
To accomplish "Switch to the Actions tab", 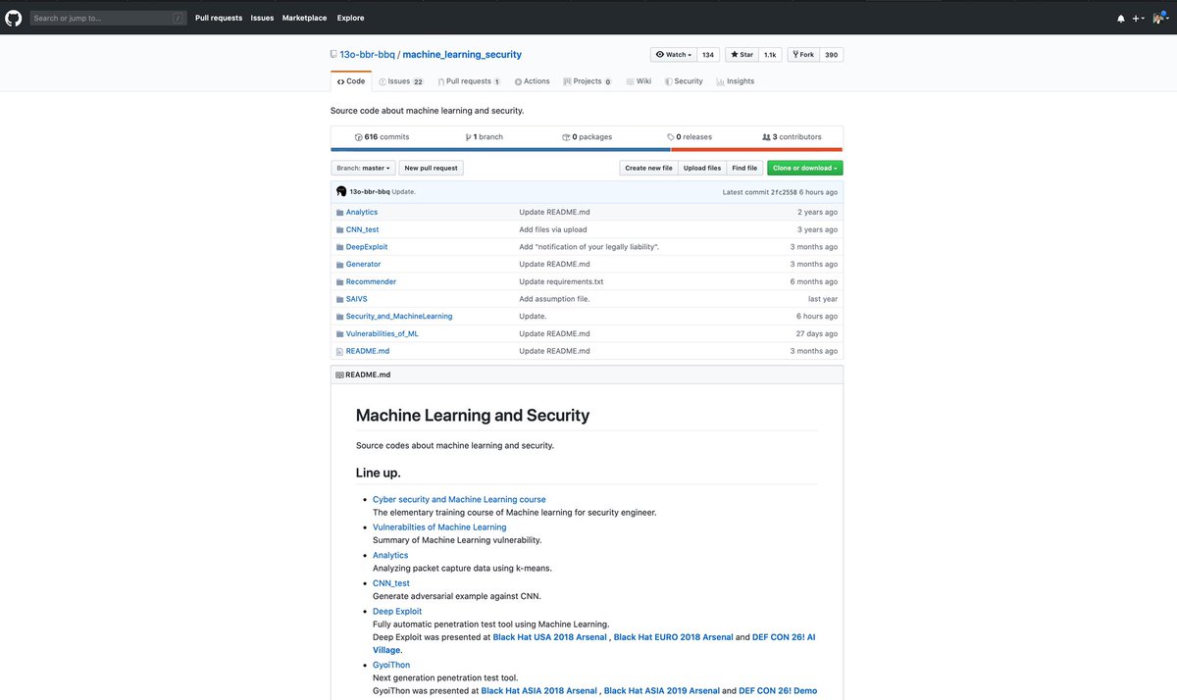I will pyautogui.click(x=533, y=81).
